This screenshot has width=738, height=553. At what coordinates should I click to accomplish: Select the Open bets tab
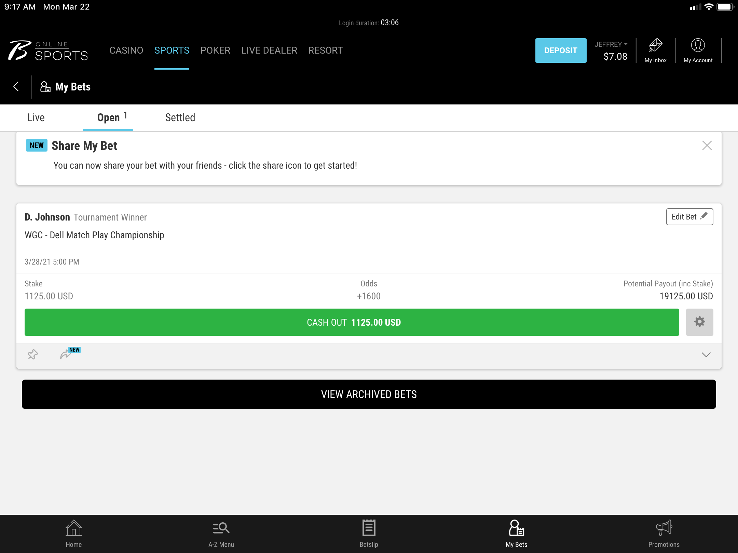[x=108, y=117]
